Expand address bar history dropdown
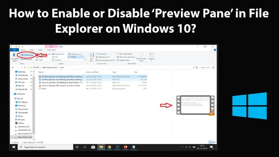 click(x=194, y=68)
